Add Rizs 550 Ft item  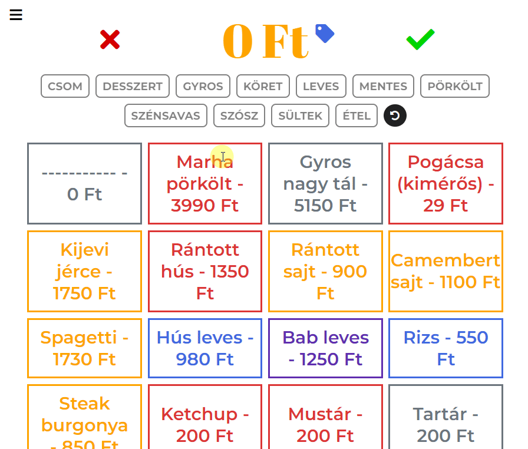pos(445,348)
